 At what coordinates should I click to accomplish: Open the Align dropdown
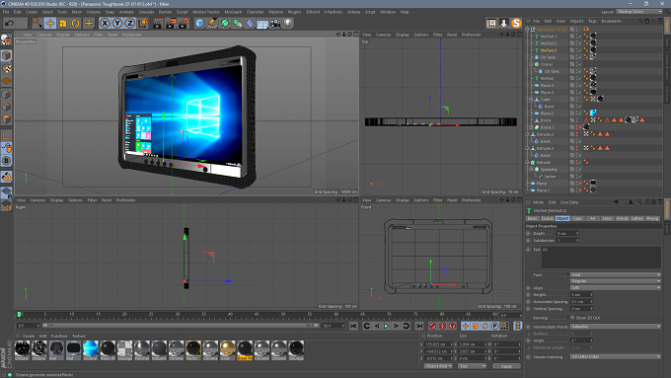click(616, 287)
